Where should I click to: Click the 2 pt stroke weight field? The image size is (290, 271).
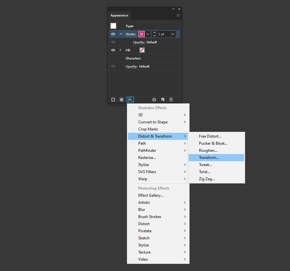coord(163,34)
